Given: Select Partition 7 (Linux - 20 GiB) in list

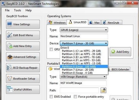Looking at the screenshot, I should click(x=84, y=70).
